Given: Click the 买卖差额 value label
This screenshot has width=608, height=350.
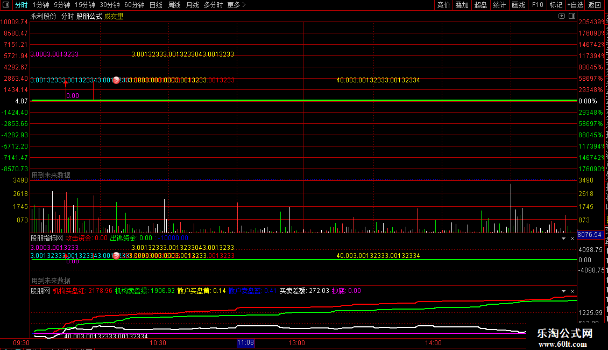Looking at the screenshot, I should point(305,291).
